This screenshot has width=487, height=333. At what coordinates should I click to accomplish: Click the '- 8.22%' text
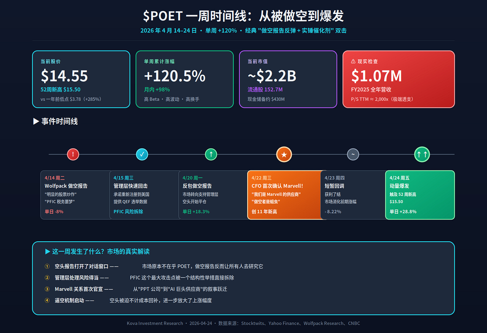pos(333,212)
